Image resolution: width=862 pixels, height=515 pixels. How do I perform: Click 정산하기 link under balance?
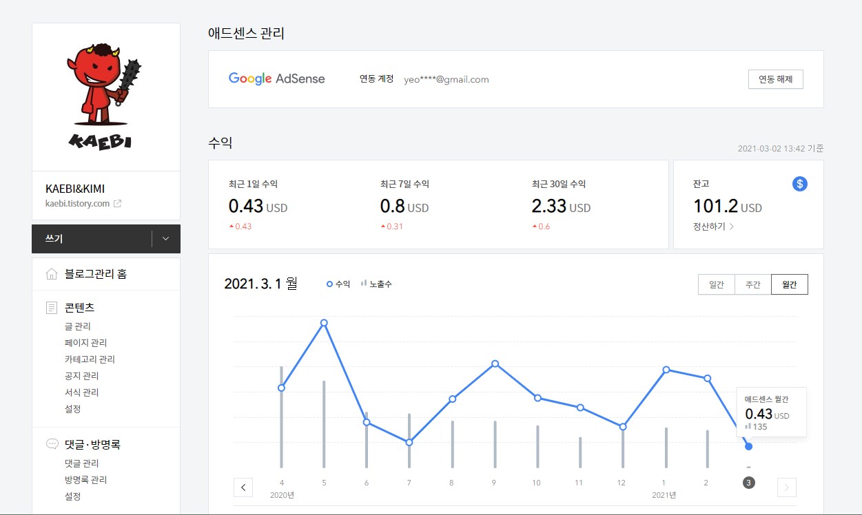click(713, 226)
